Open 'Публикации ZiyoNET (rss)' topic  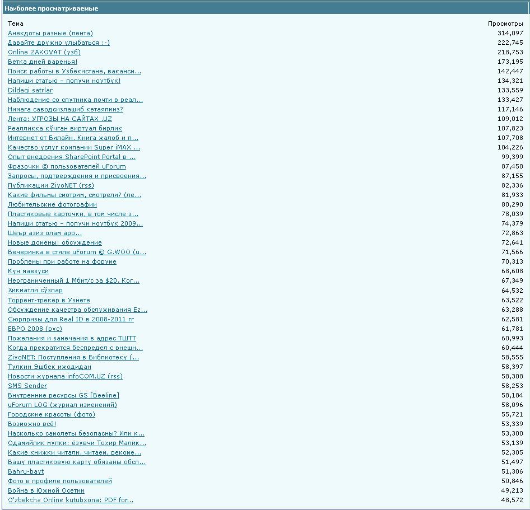tap(51, 185)
